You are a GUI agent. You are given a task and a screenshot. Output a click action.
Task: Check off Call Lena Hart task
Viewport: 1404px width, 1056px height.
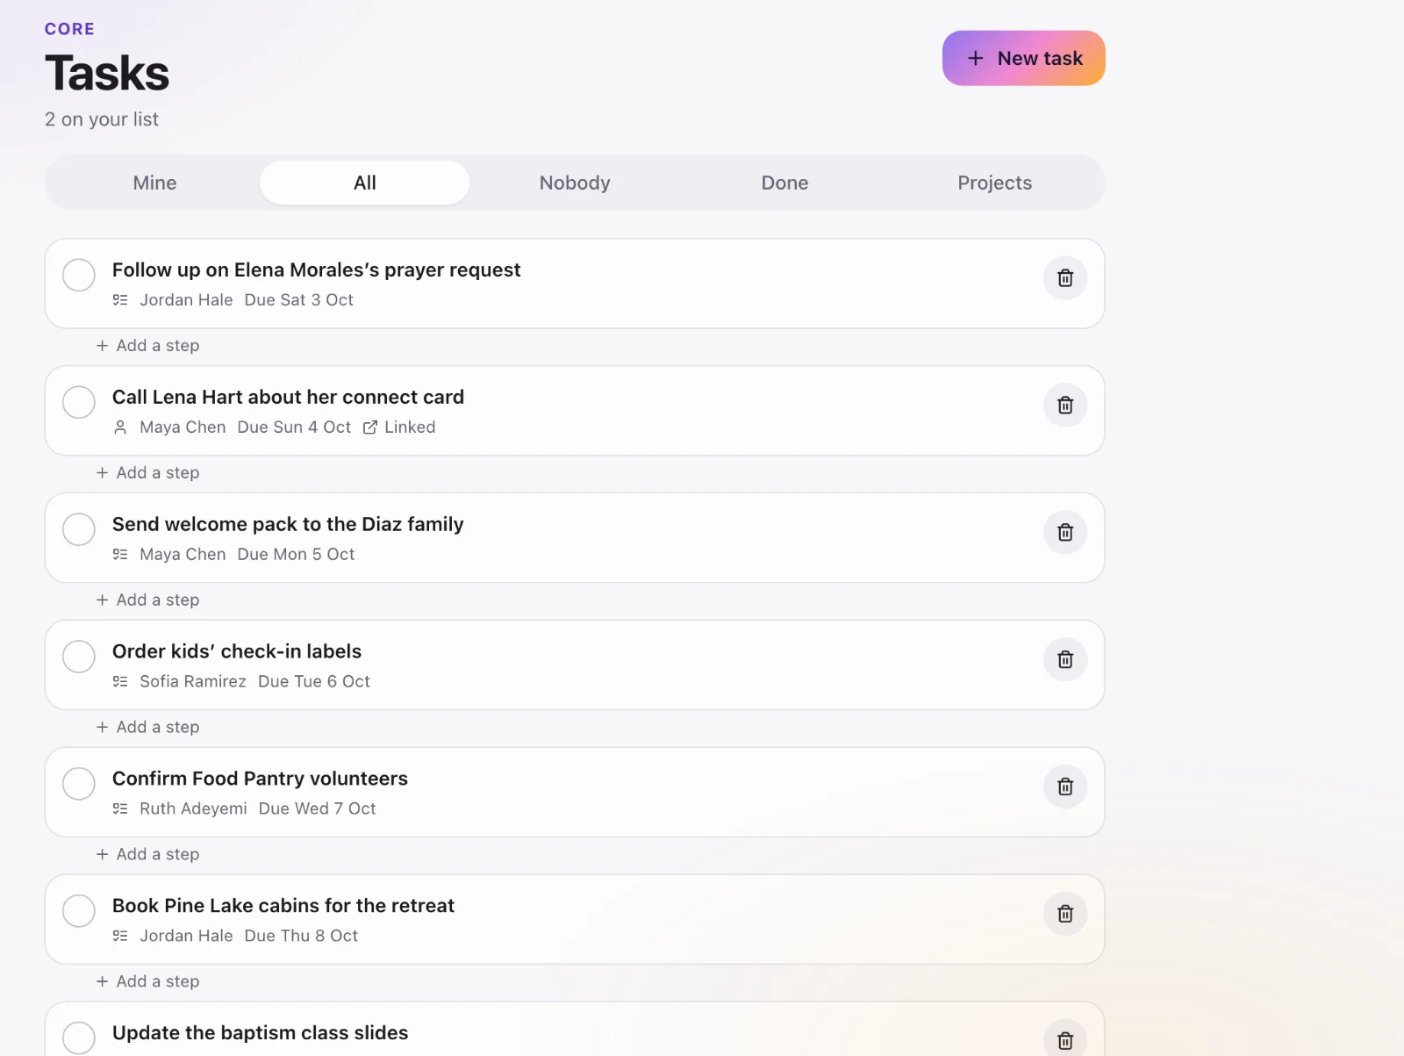79,402
